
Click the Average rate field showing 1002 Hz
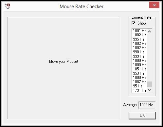(147, 105)
